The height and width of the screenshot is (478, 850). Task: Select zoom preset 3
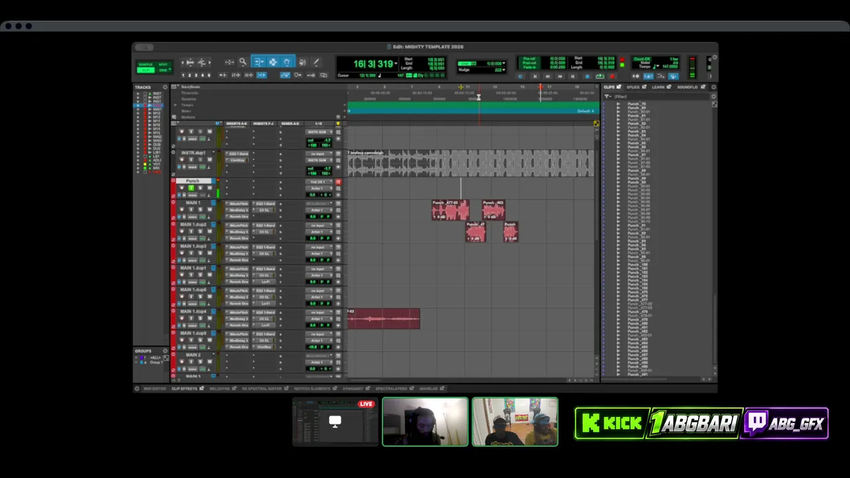tap(196, 75)
